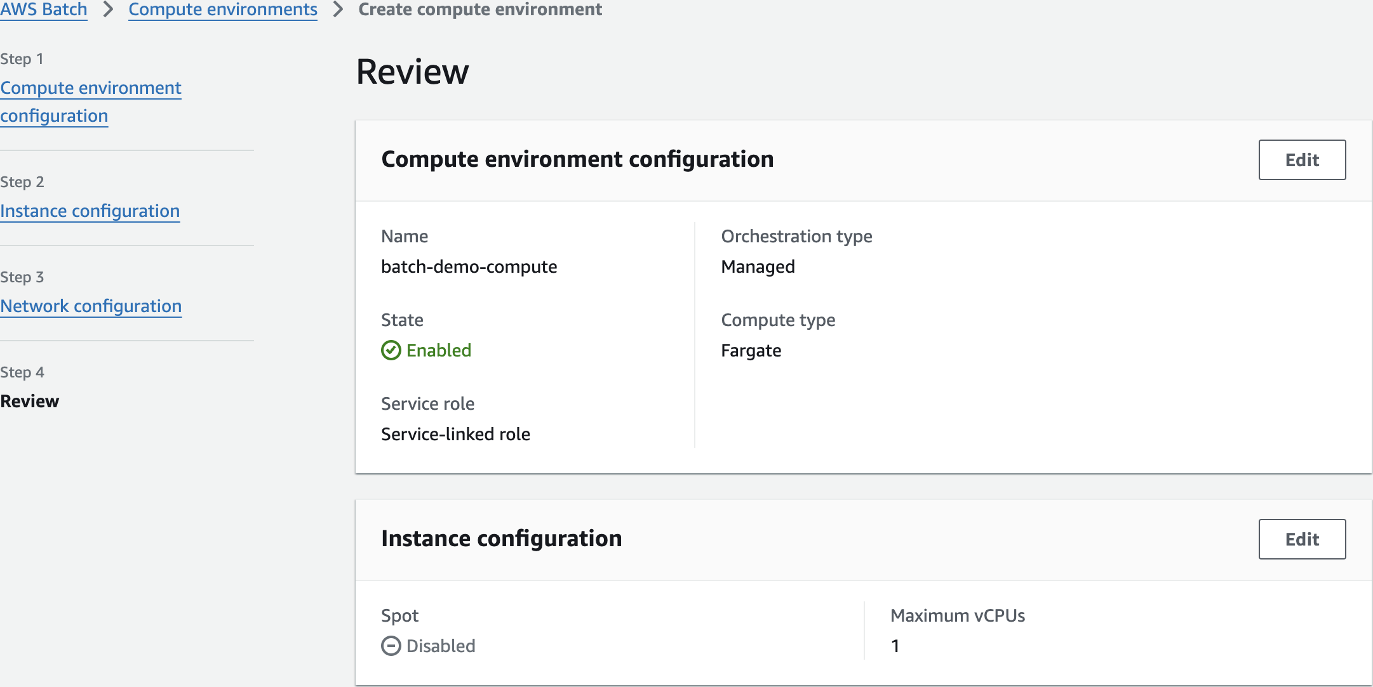Click the Disabled minus-circle icon under Spot
This screenshot has width=1373, height=687.
pyautogui.click(x=391, y=646)
